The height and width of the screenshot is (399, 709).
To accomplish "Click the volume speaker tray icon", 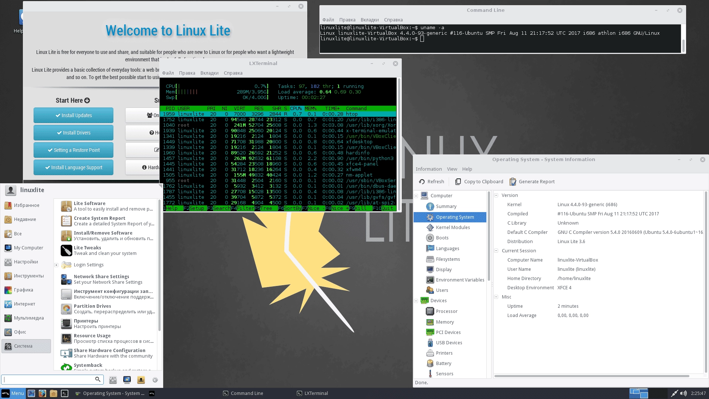I will coord(684,393).
